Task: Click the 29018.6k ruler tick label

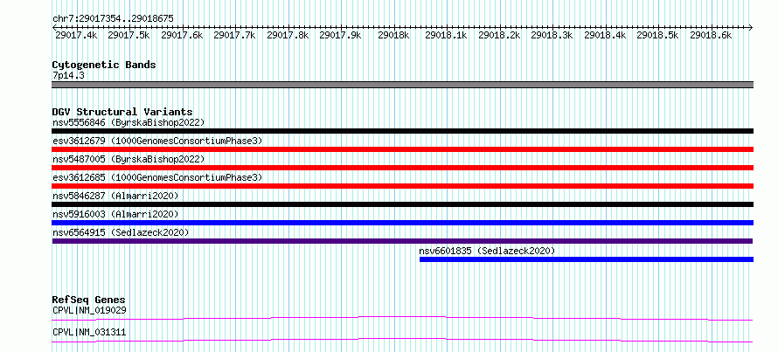Action: 711,35
